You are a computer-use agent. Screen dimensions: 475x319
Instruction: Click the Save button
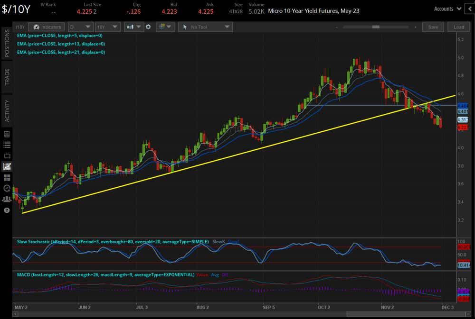pyautogui.click(x=433, y=27)
